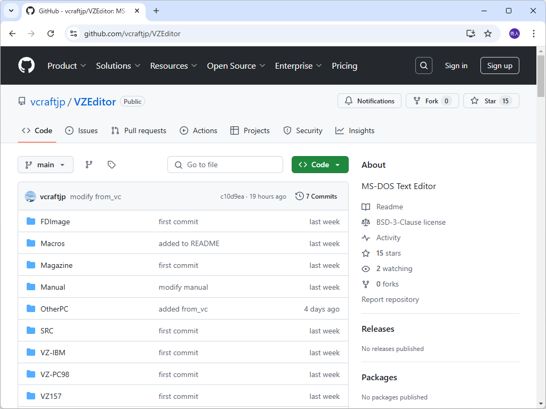
Task: Switch to the Issues tab
Action: (x=81, y=130)
